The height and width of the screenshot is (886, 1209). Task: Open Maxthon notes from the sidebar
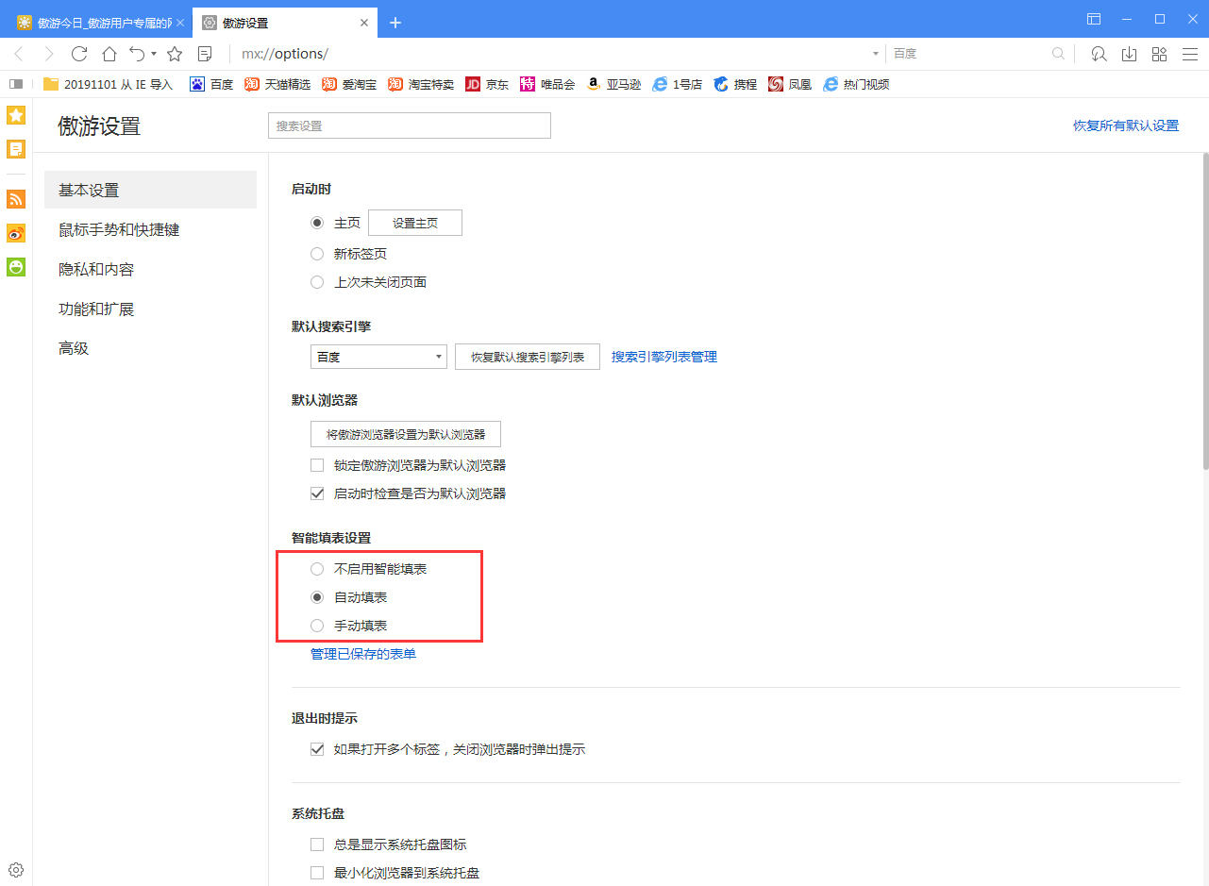click(x=15, y=148)
